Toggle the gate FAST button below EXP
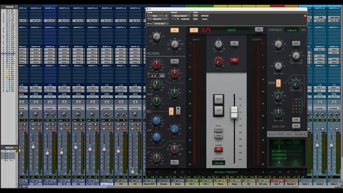 [296, 126]
